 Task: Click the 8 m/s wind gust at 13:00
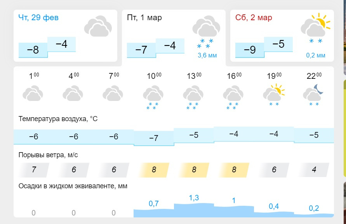coord(194,170)
